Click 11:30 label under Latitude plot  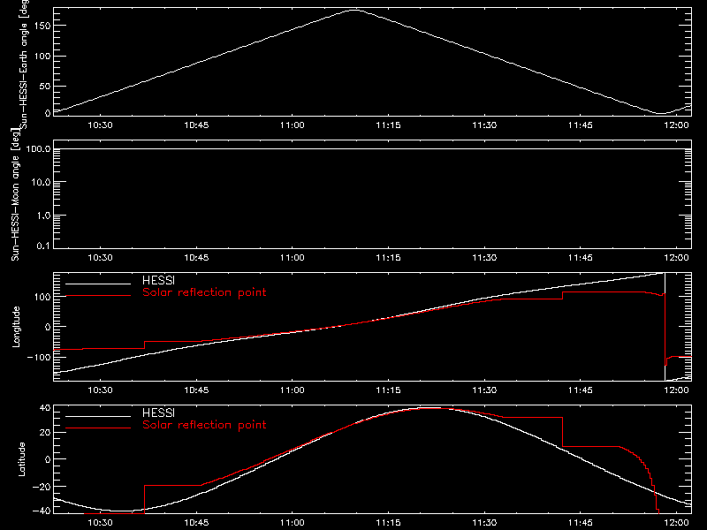click(484, 523)
